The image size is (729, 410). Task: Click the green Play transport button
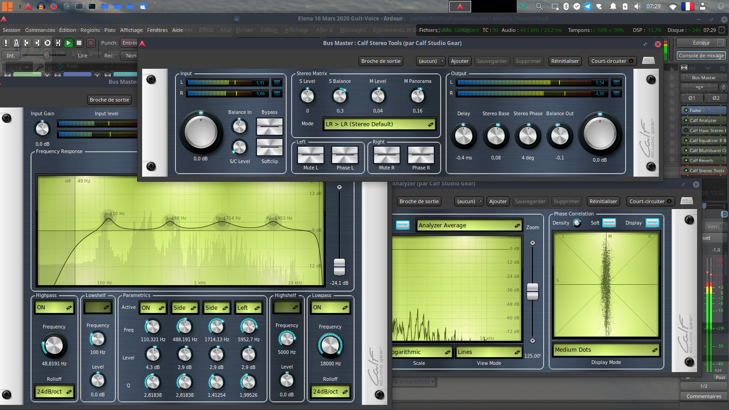68,43
